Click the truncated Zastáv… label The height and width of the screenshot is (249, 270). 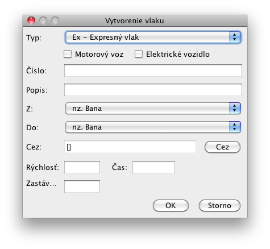coord(41,184)
